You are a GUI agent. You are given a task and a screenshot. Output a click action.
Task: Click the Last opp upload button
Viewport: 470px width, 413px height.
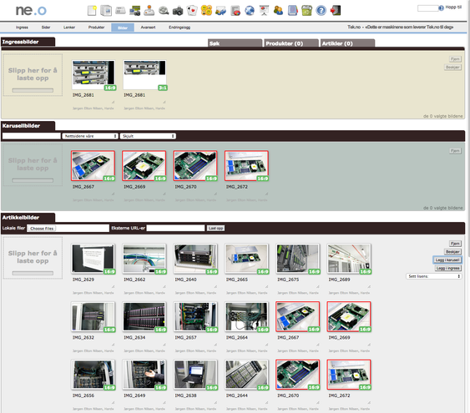(216, 229)
